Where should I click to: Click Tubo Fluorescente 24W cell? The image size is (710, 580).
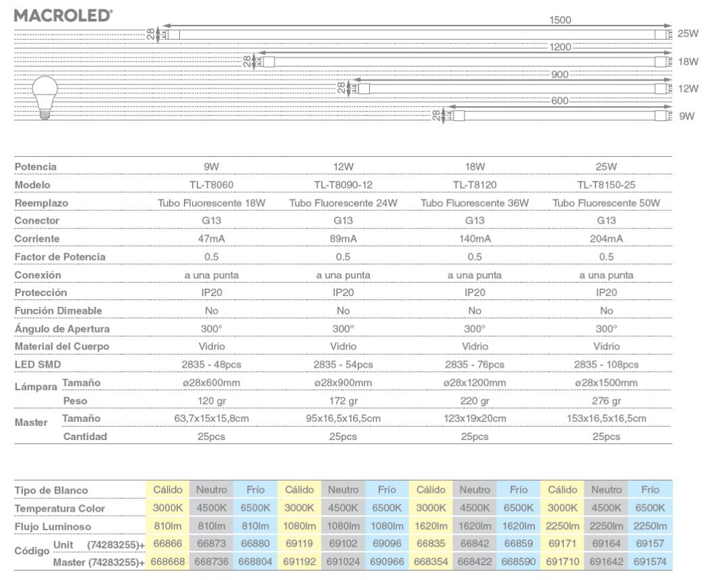344,203
